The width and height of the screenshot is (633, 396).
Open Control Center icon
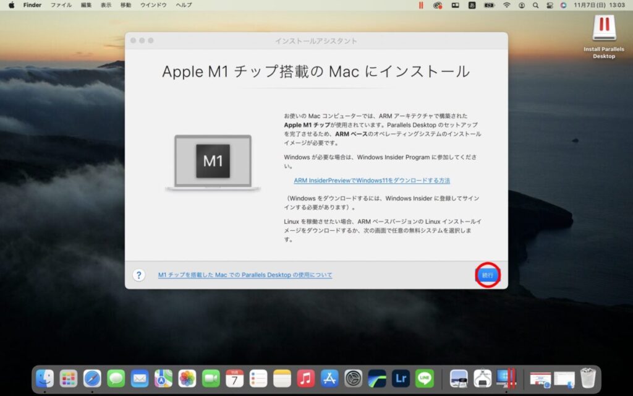point(550,5)
